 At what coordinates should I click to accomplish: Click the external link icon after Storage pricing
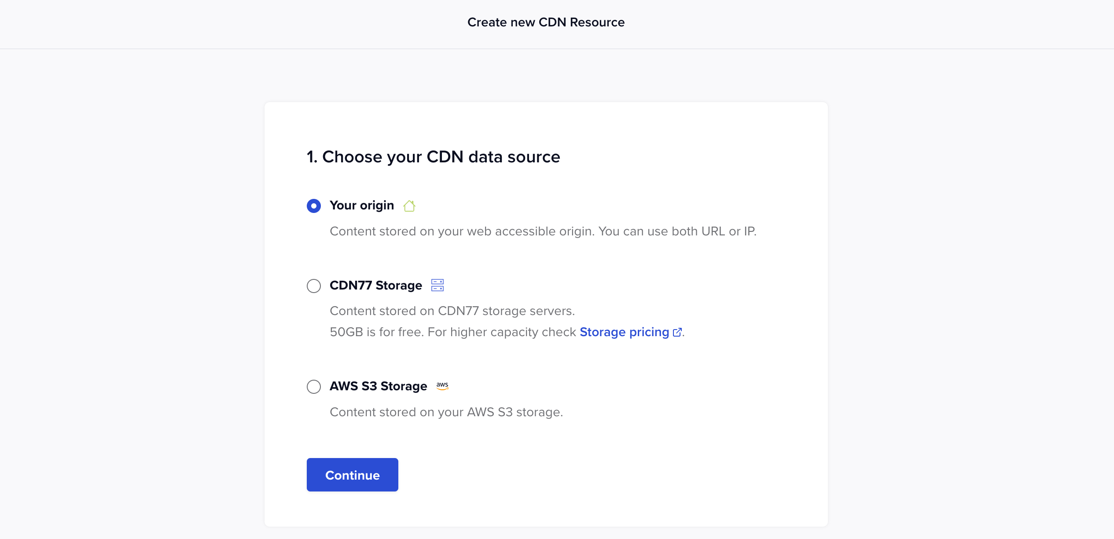pyautogui.click(x=677, y=332)
